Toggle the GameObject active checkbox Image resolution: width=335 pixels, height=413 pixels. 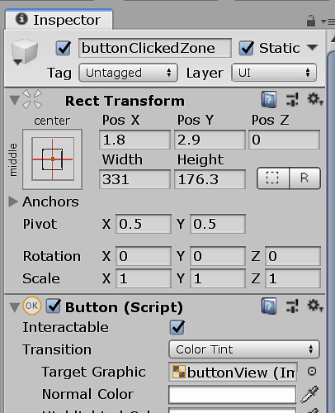point(64,48)
